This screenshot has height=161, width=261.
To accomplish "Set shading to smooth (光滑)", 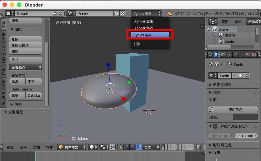I will point(17,81).
